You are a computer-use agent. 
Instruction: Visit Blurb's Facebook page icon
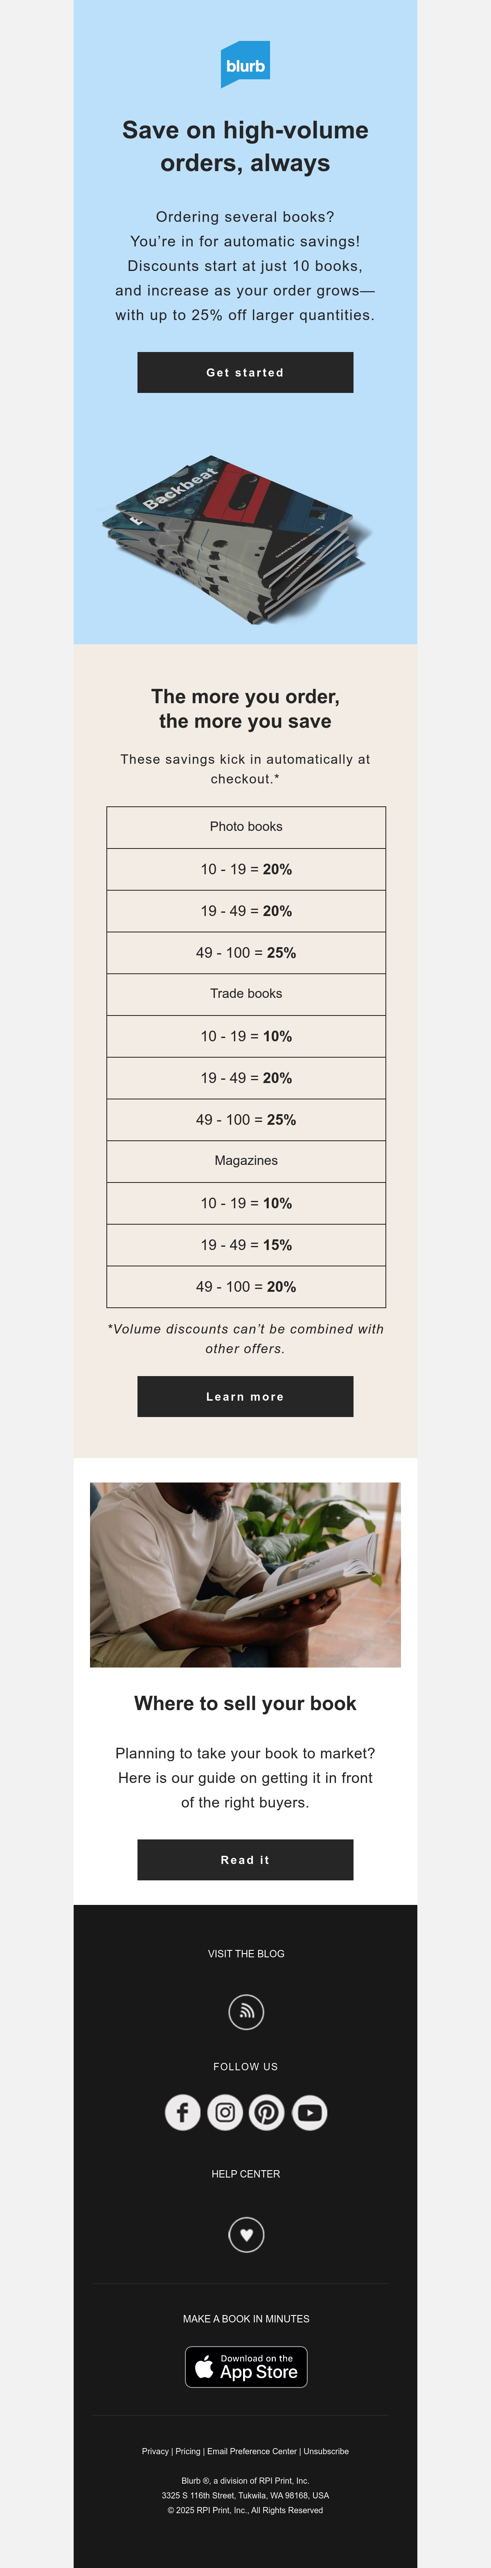[182, 2112]
